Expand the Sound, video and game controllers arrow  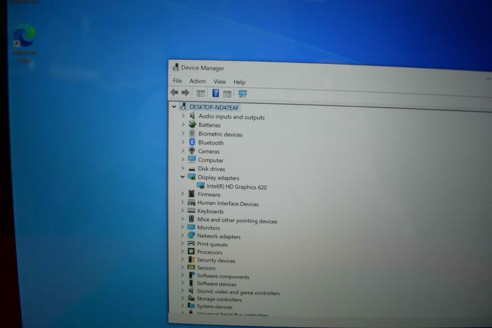point(183,290)
